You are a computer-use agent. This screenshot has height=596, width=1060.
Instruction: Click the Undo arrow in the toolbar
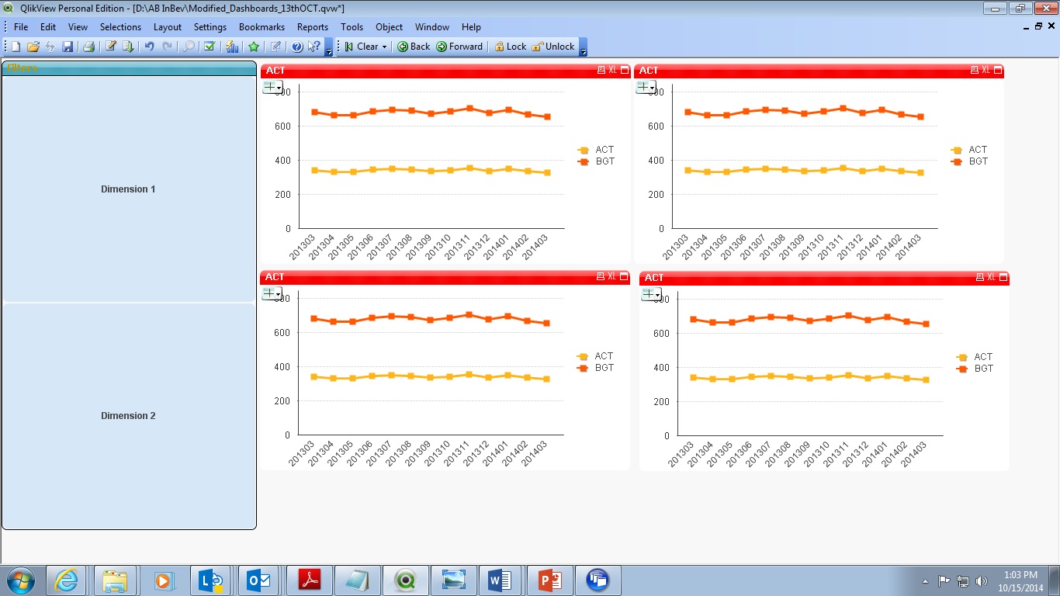pos(149,47)
